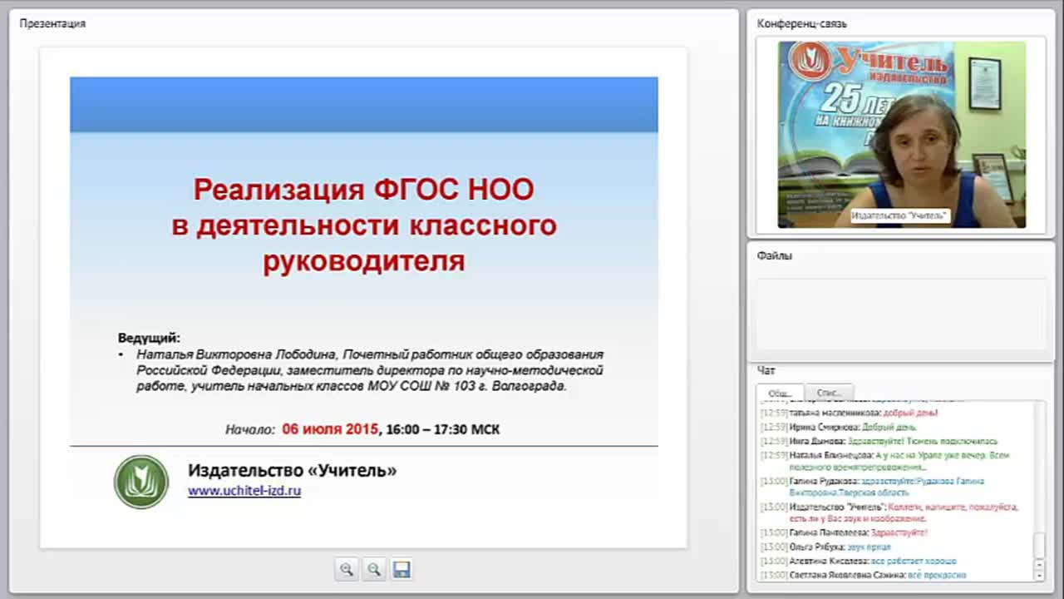Zoom out of the presentation slide
The width and height of the screenshot is (1064, 599).
click(x=374, y=569)
